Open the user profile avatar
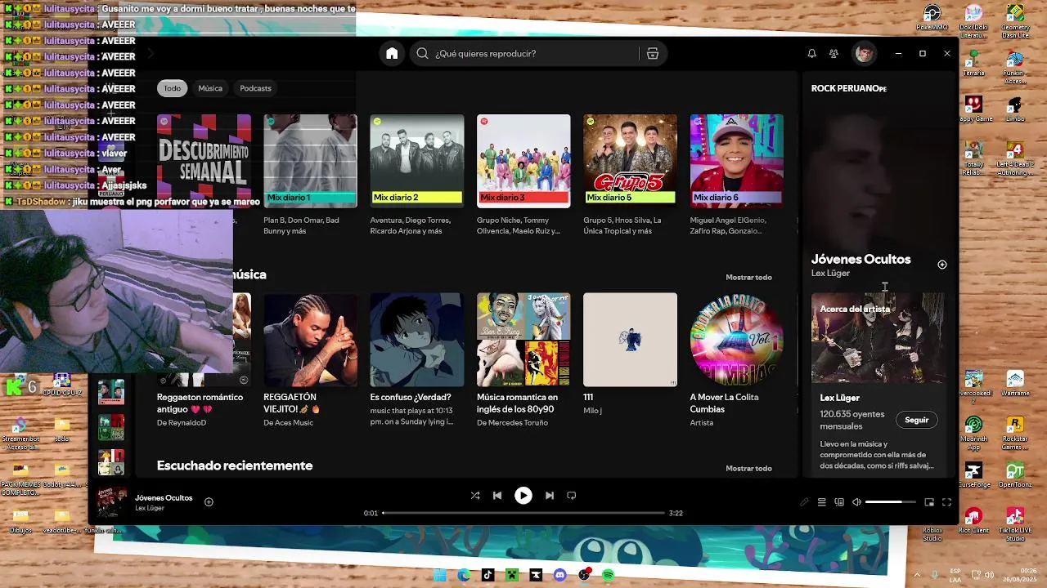 coord(864,53)
